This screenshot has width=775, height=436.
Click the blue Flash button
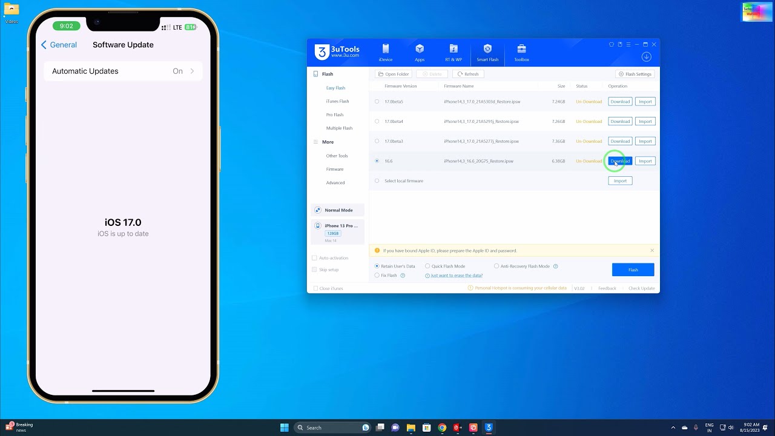point(633,269)
